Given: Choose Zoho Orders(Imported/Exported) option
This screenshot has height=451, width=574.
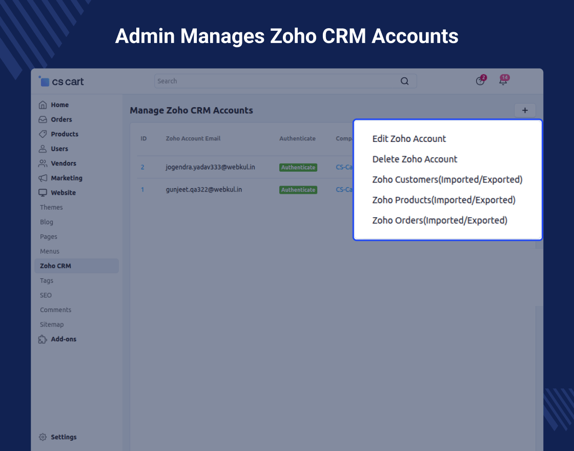Looking at the screenshot, I should tap(439, 221).
